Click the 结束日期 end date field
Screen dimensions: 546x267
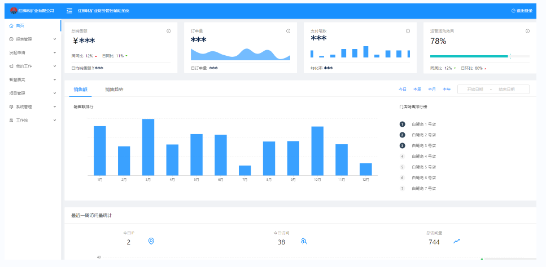pyautogui.click(x=506, y=89)
